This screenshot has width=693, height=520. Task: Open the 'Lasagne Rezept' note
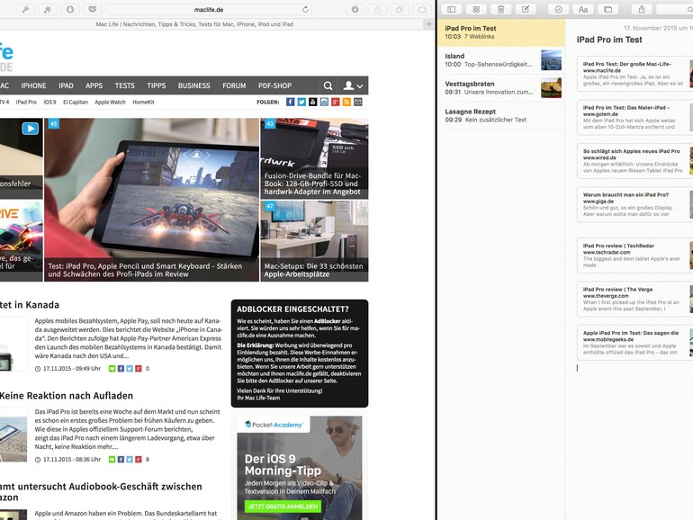coord(501,116)
